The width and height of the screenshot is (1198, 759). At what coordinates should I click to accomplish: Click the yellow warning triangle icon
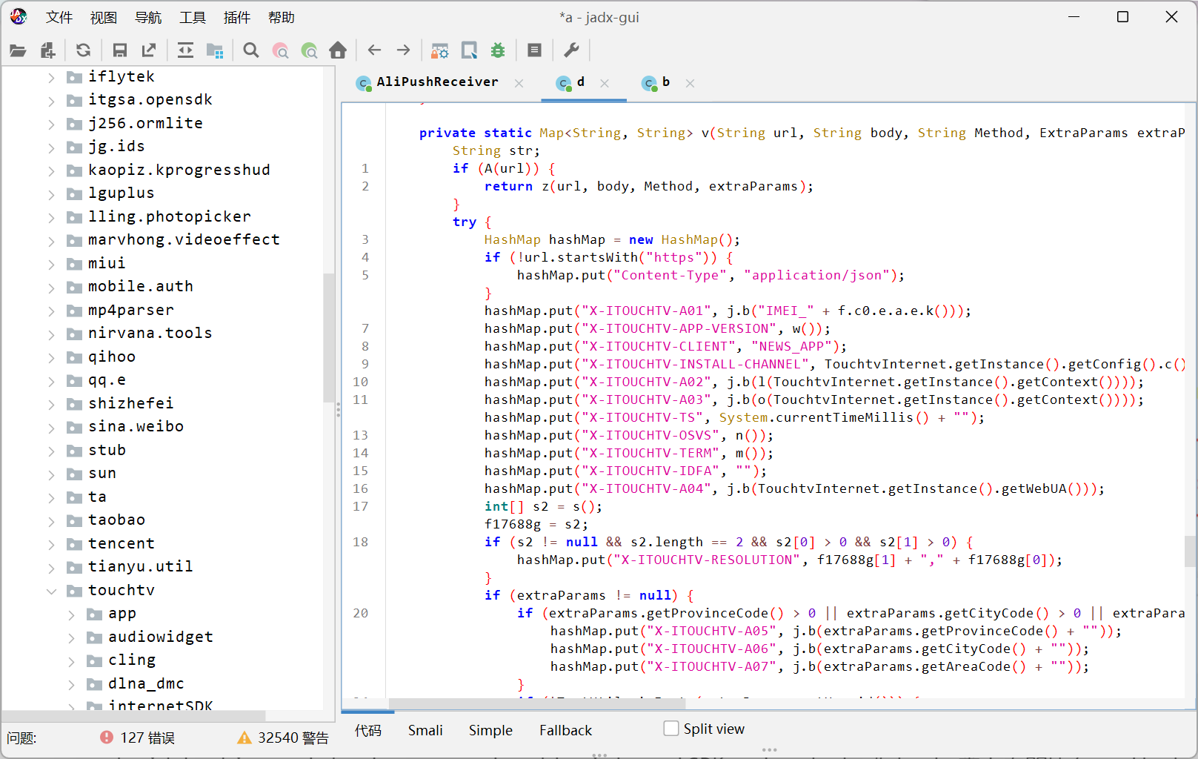coord(244,737)
